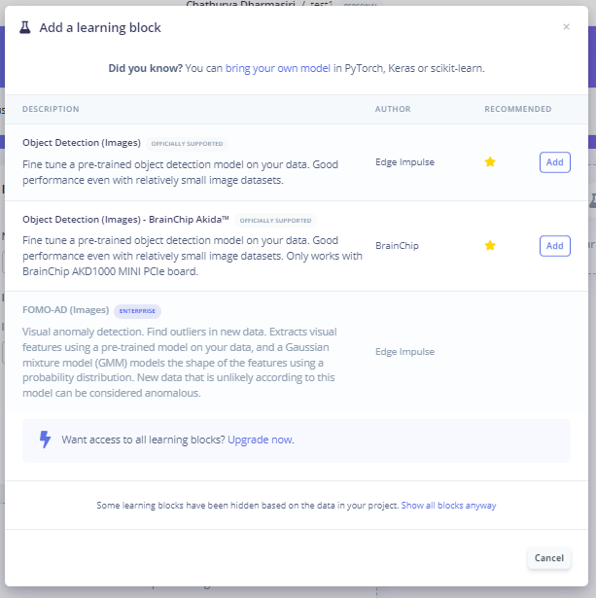Click the lightning bolt upgrade icon
The image size is (596, 598).
click(x=45, y=440)
